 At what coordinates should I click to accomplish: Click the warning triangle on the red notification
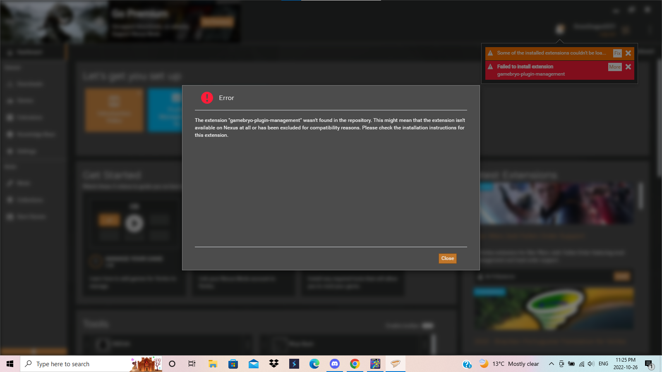tap(490, 67)
